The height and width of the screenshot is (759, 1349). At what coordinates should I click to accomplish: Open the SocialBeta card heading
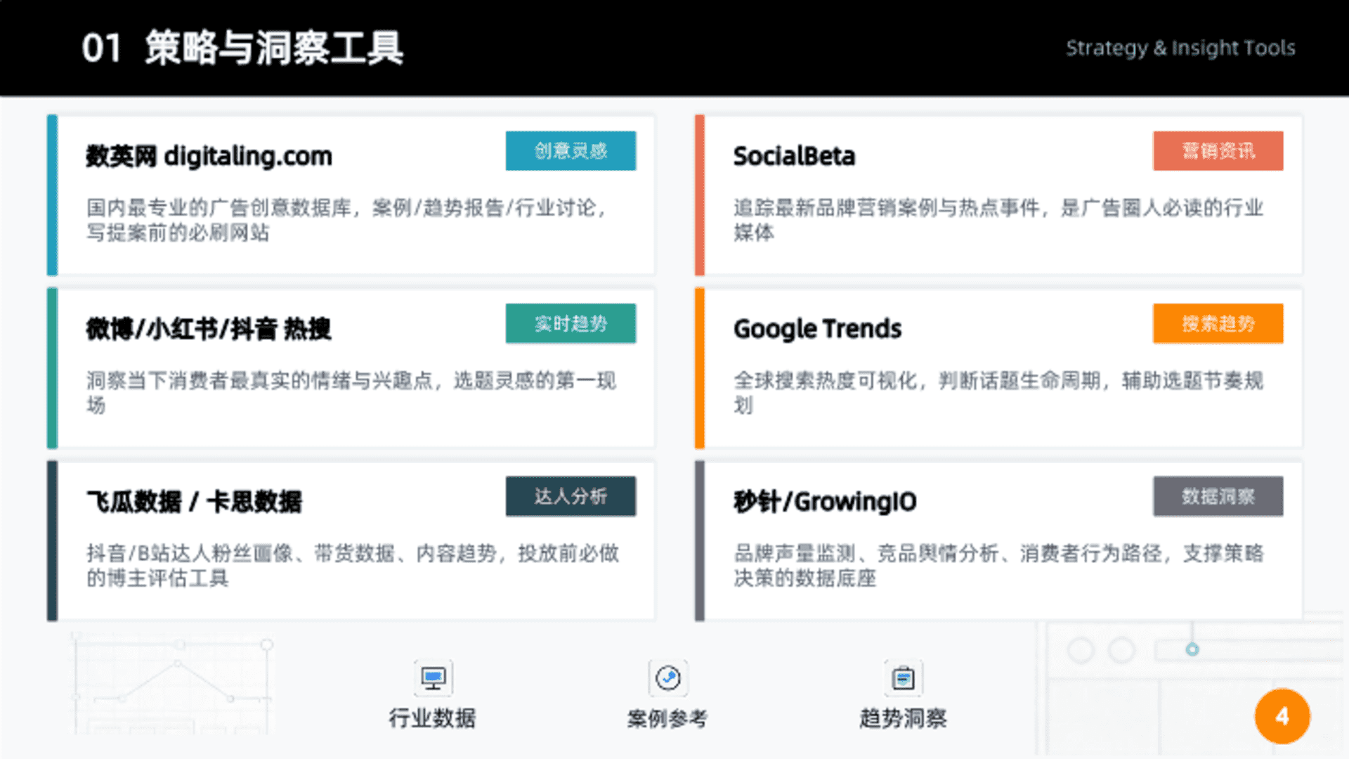point(794,156)
